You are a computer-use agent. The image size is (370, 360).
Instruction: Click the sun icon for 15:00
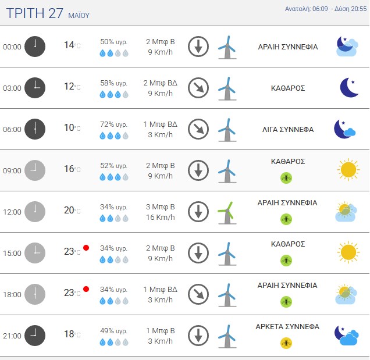pos(348,252)
